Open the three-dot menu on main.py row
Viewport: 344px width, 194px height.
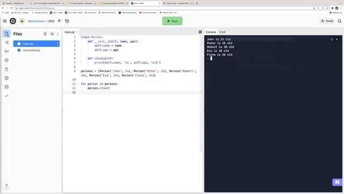tap(58, 44)
